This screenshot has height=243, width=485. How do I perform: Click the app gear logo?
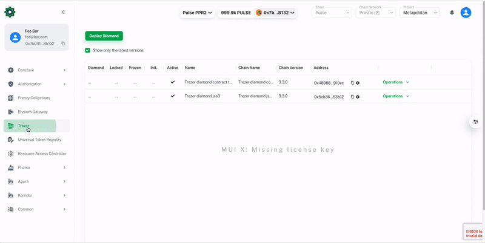click(10, 12)
